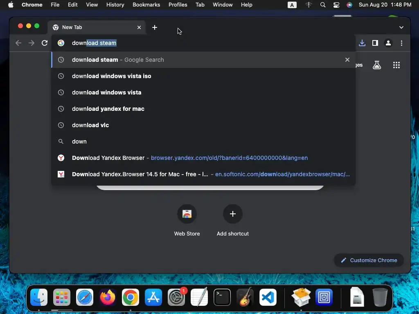The image size is (419, 314).
Task: Choose download yandex for mac suggestion
Action: pyautogui.click(x=203, y=109)
